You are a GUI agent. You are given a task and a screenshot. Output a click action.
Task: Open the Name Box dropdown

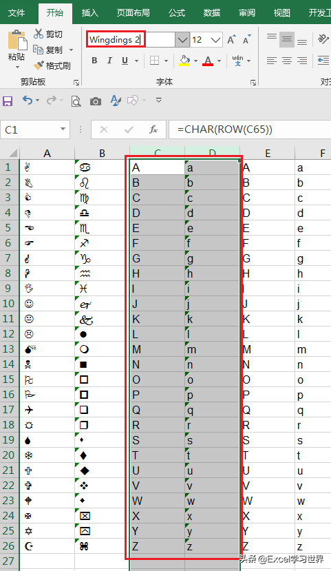pos(63,129)
